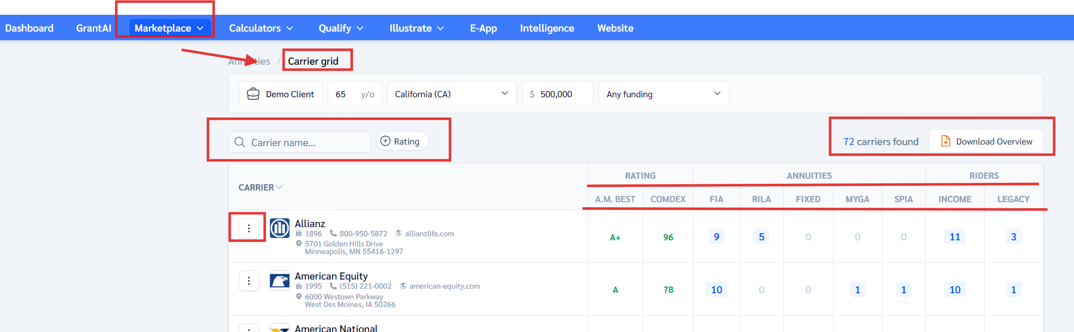Click the American National carrier name

pyautogui.click(x=336, y=328)
